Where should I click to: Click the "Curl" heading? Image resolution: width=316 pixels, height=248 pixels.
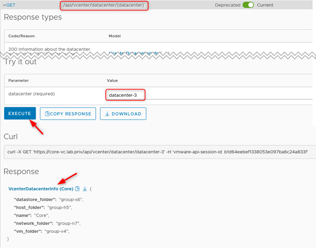[10, 137]
